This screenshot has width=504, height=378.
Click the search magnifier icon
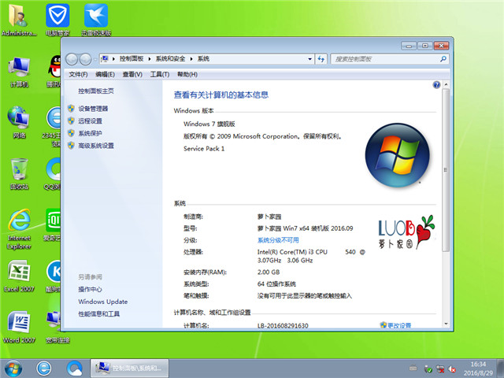point(443,59)
